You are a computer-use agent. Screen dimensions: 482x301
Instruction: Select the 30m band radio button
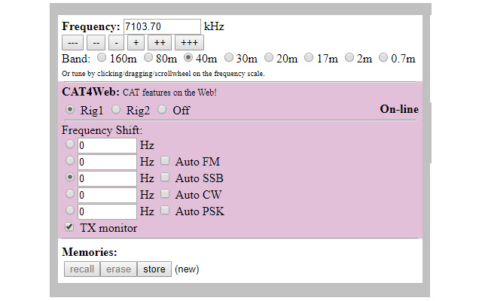[229, 57]
